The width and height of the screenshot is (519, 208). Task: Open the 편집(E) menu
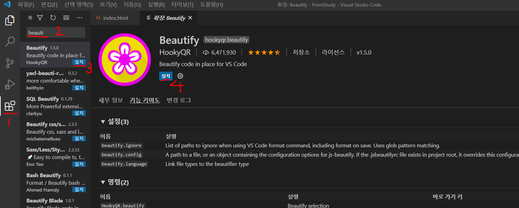tap(49, 5)
